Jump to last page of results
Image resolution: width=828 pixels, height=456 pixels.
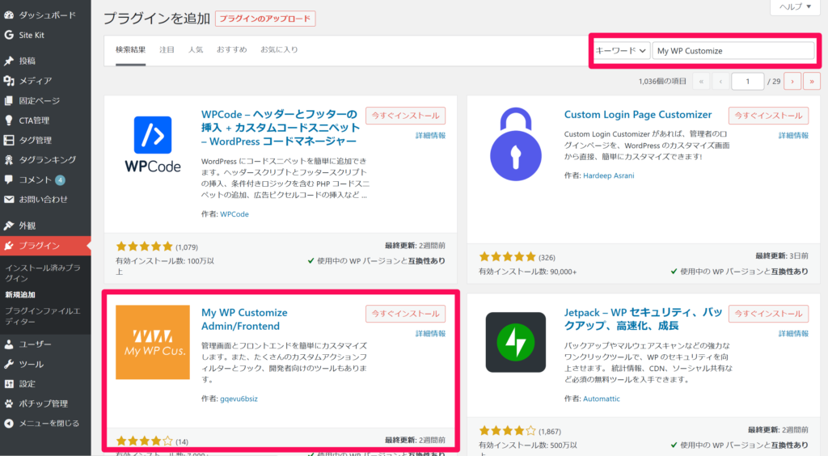pos(811,81)
